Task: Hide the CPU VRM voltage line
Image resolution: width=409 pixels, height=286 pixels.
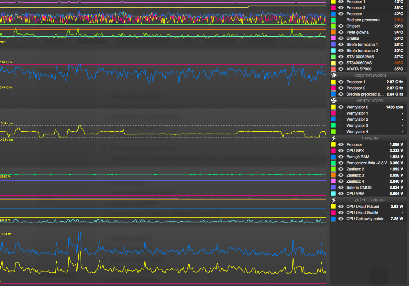Action: point(341,194)
